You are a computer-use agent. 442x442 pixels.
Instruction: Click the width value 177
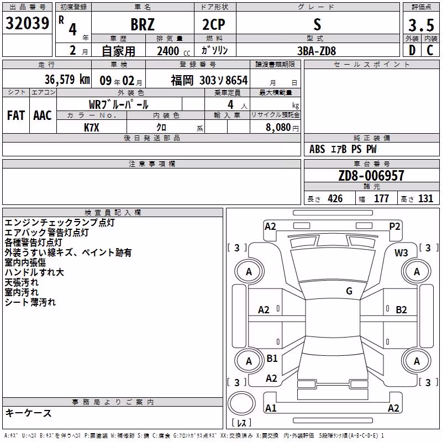pos(382,199)
